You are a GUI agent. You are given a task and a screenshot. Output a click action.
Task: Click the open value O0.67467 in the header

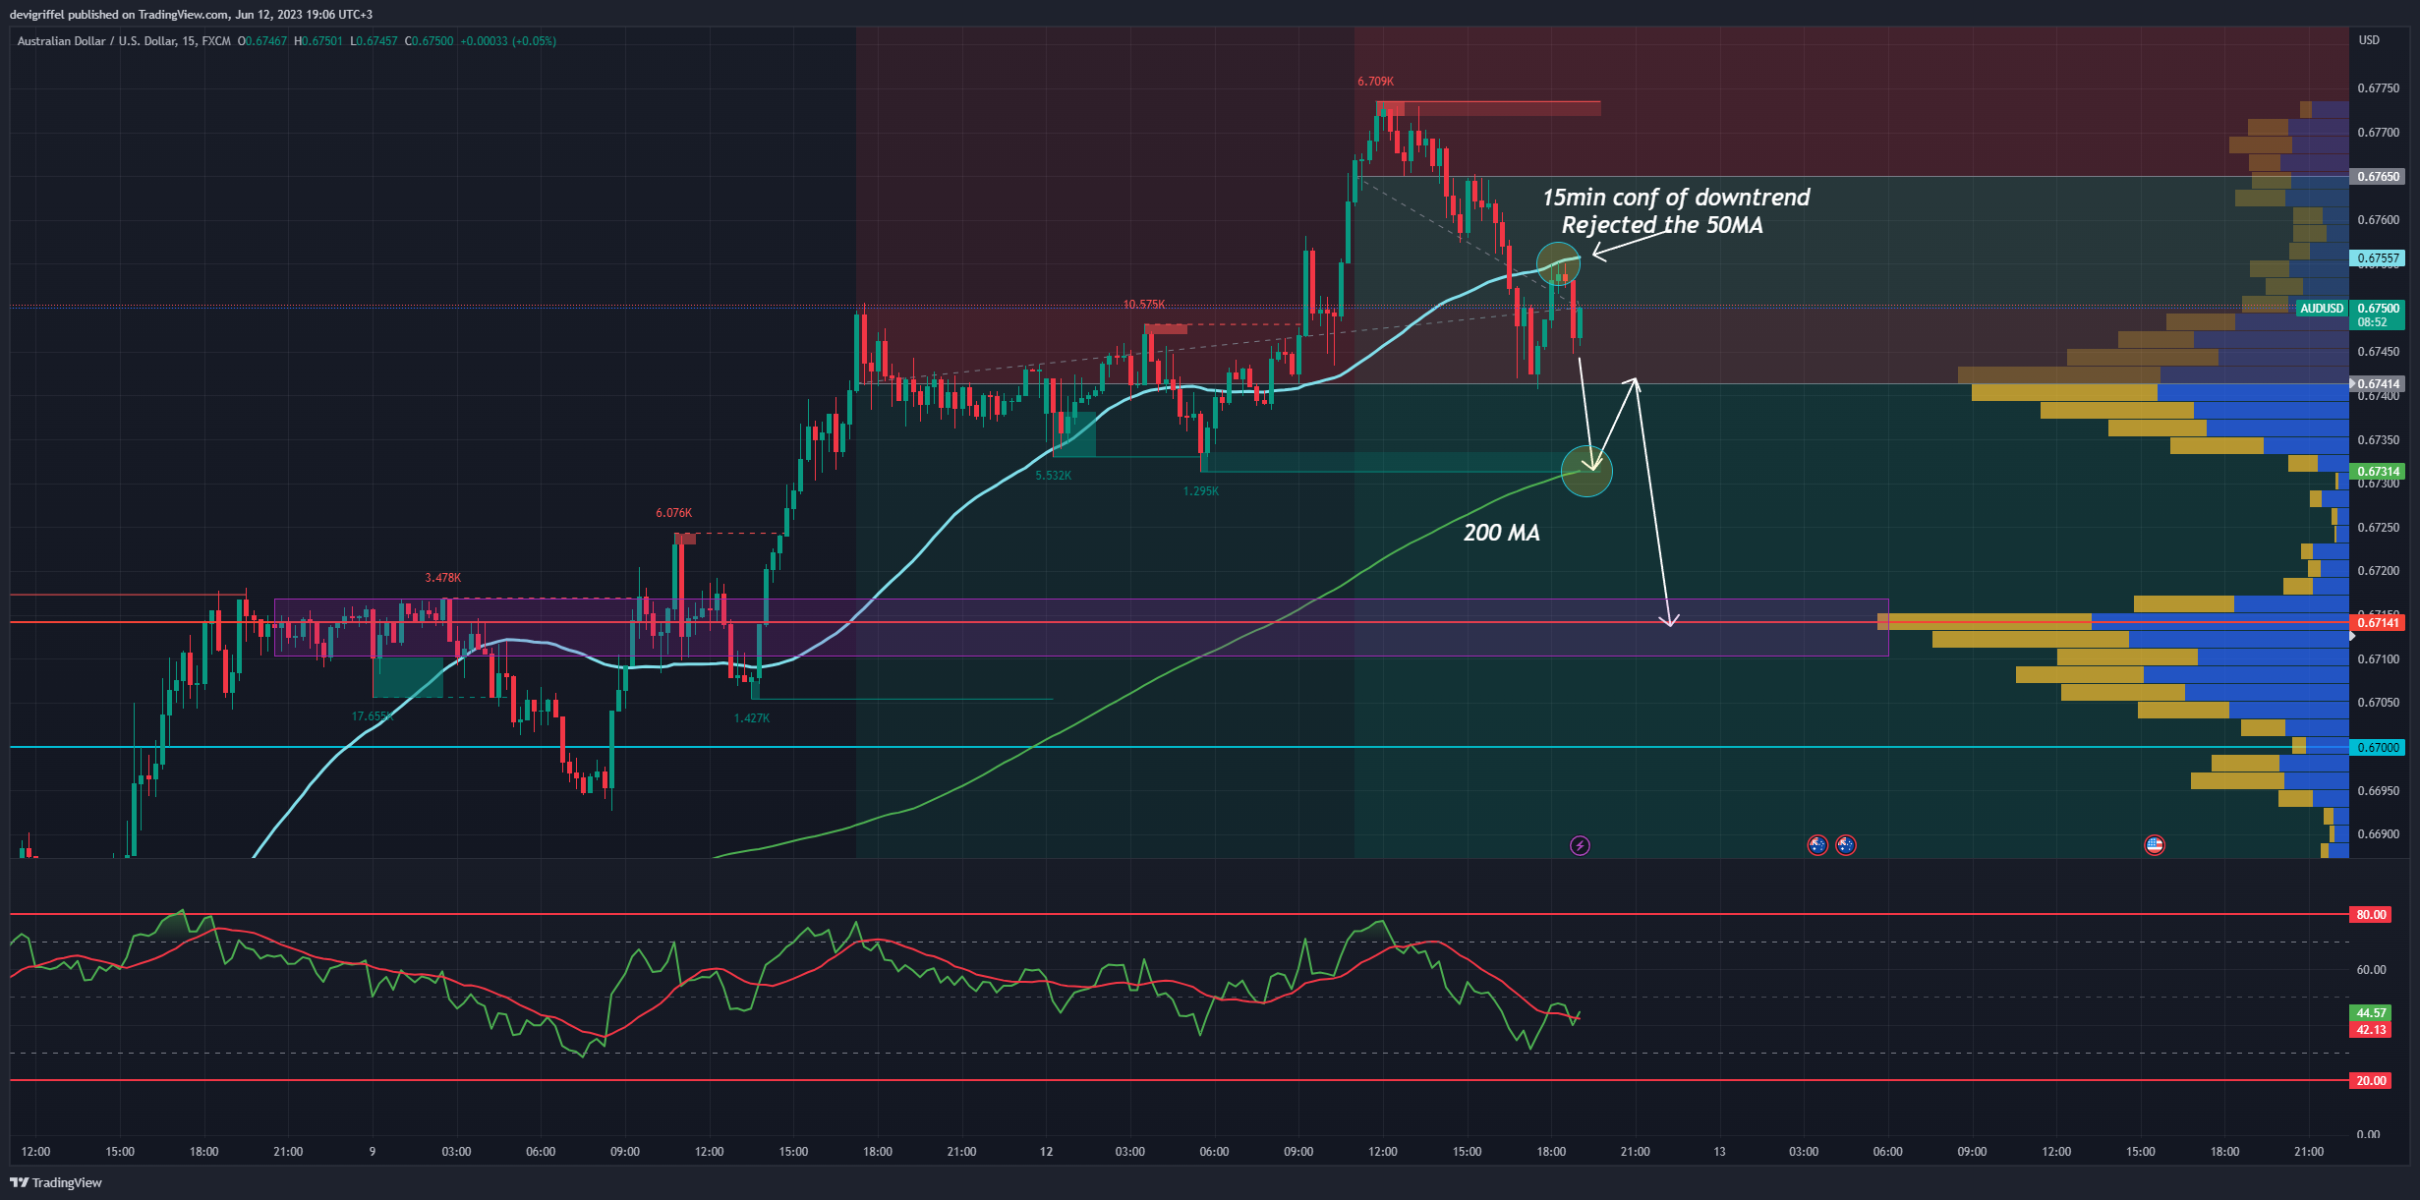point(261,41)
